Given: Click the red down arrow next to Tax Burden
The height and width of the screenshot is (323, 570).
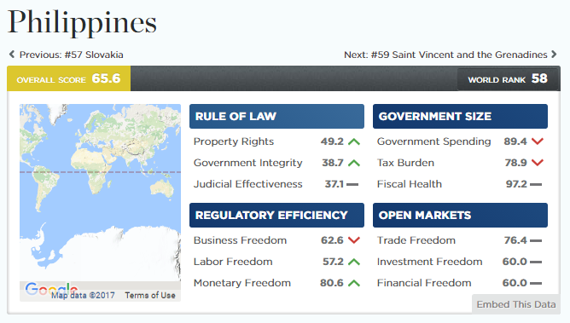Looking at the screenshot, I should pos(538,163).
